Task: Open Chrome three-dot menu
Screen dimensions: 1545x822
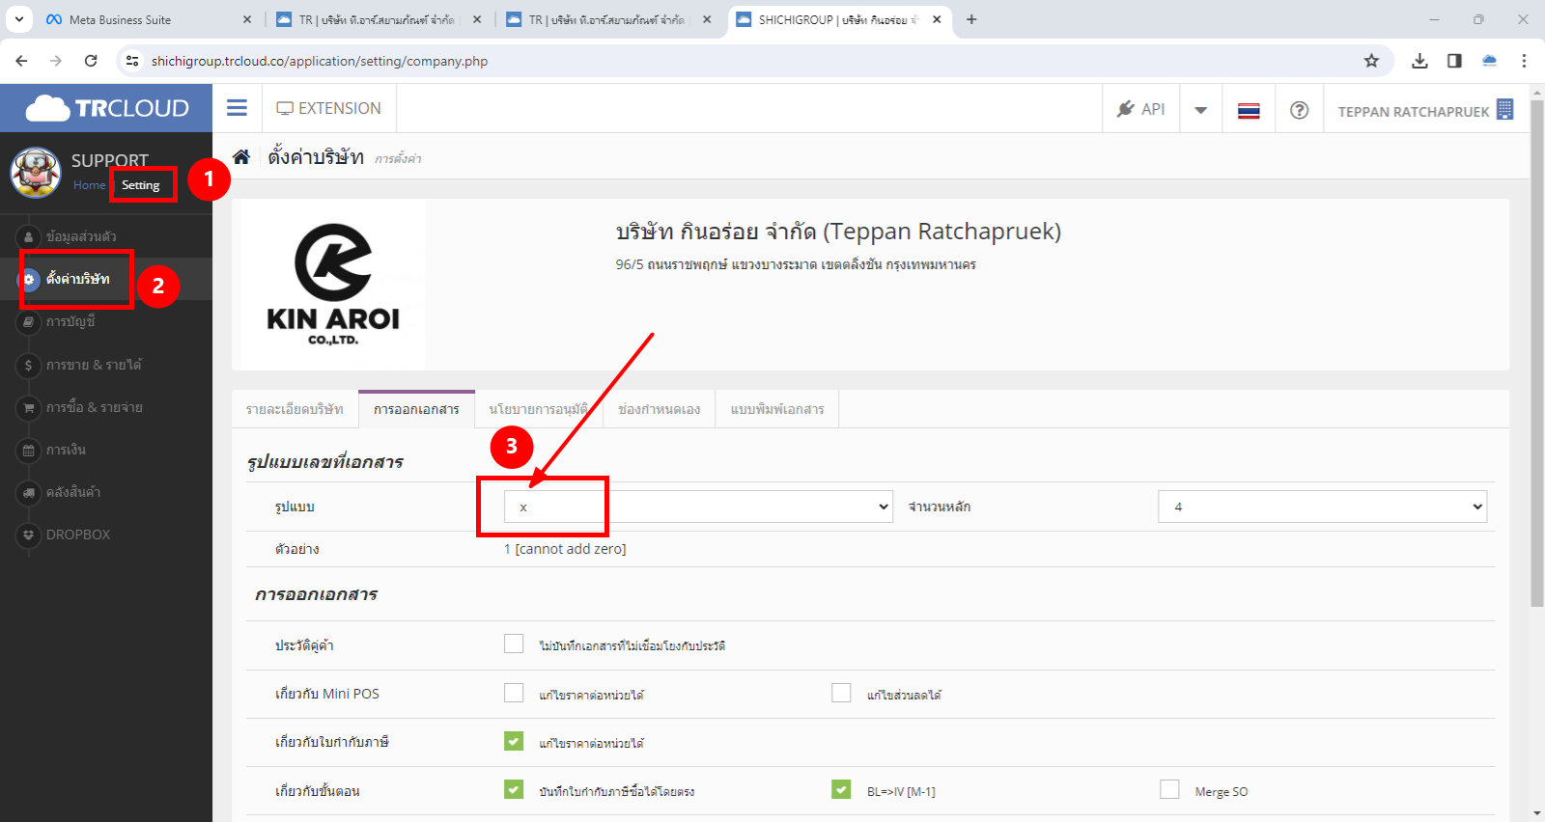Action: [x=1524, y=61]
